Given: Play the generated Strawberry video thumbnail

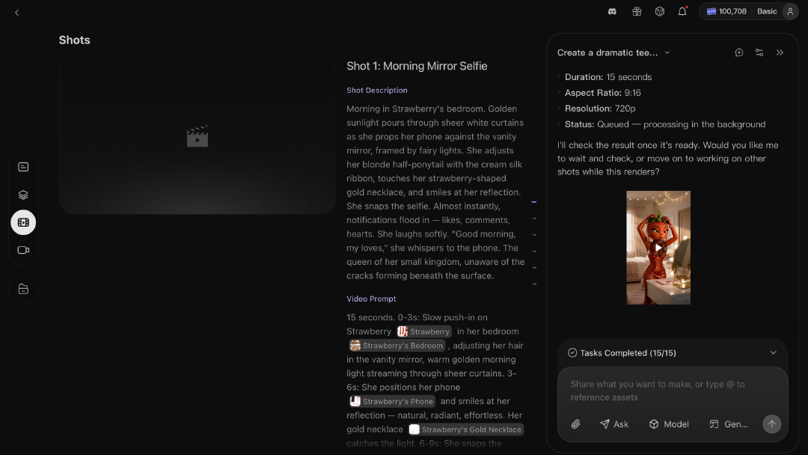Looking at the screenshot, I should pyautogui.click(x=658, y=248).
